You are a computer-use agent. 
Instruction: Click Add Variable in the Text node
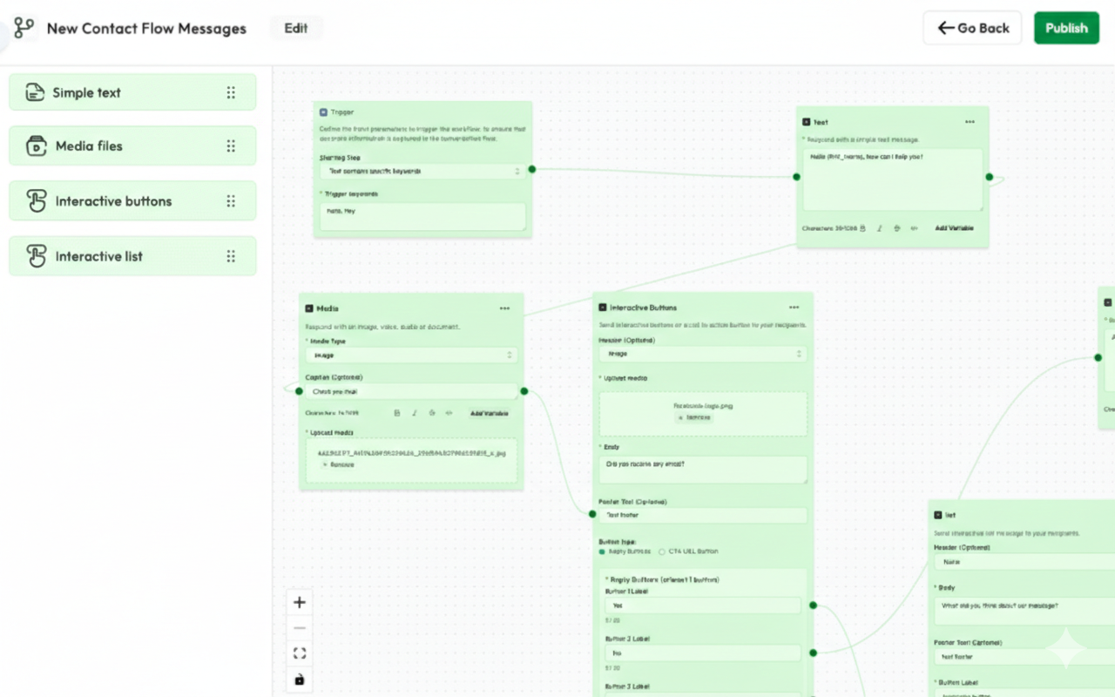(954, 228)
